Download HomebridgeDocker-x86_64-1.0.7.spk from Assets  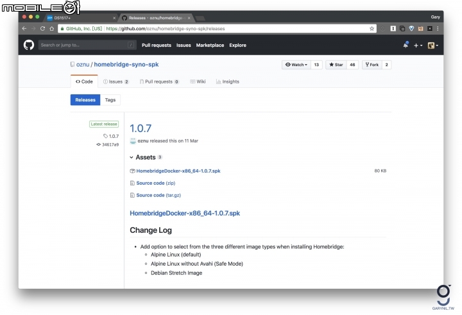pyautogui.click(x=178, y=171)
